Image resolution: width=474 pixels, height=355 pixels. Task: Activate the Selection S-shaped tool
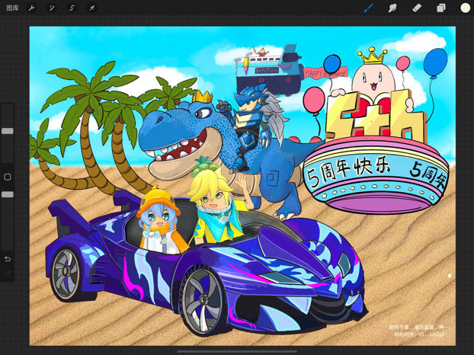coord(72,8)
